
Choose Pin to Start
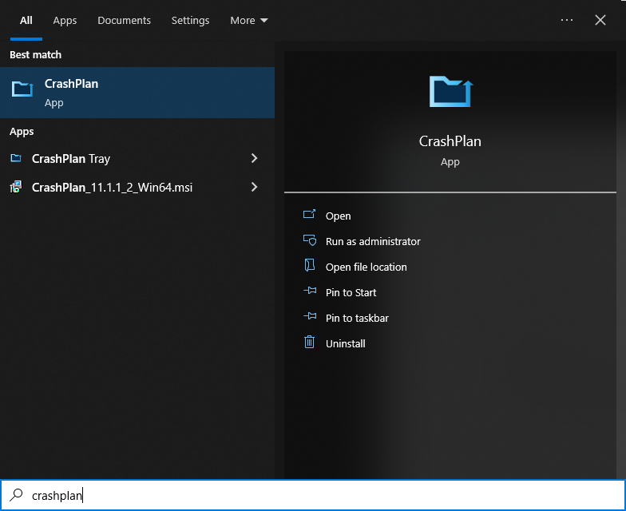[351, 292]
